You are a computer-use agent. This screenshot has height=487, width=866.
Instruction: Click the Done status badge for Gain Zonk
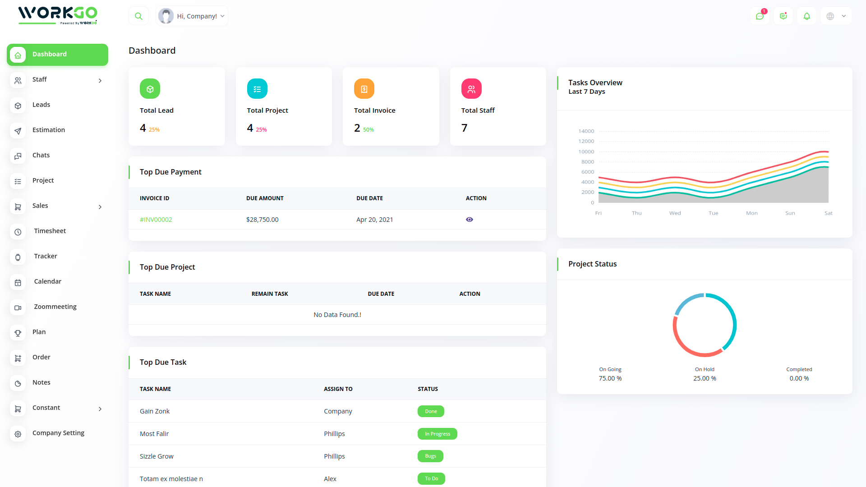(430, 411)
